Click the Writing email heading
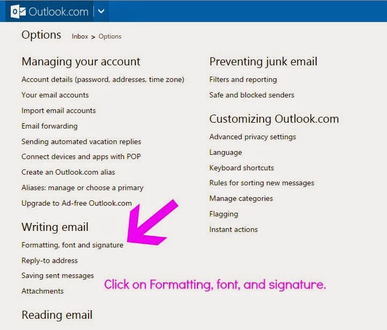This screenshot has width=387, height=330. 55,227
